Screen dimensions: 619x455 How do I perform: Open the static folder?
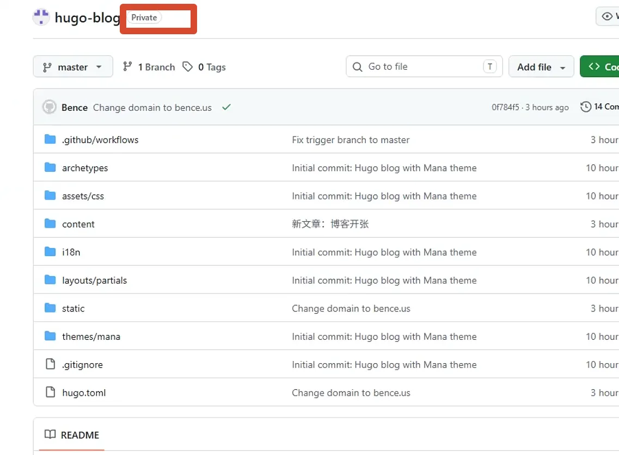73,308
